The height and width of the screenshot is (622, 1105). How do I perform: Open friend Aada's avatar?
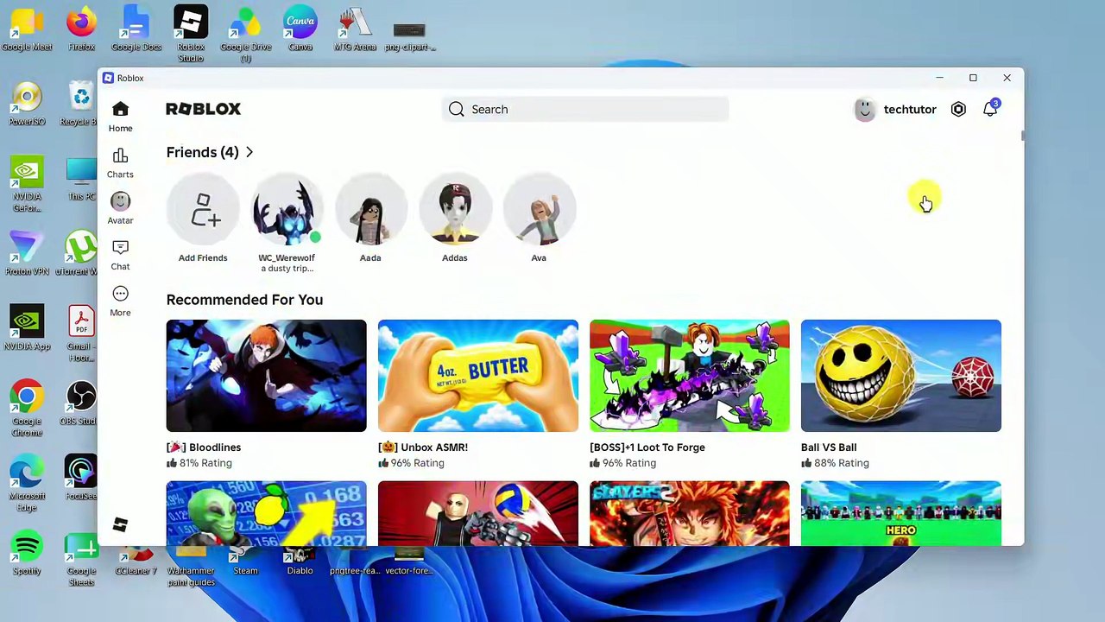(x=370, y=210)
